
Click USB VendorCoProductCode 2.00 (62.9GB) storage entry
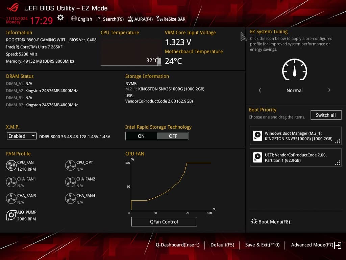pyautogui.click(x=159, y=101)
